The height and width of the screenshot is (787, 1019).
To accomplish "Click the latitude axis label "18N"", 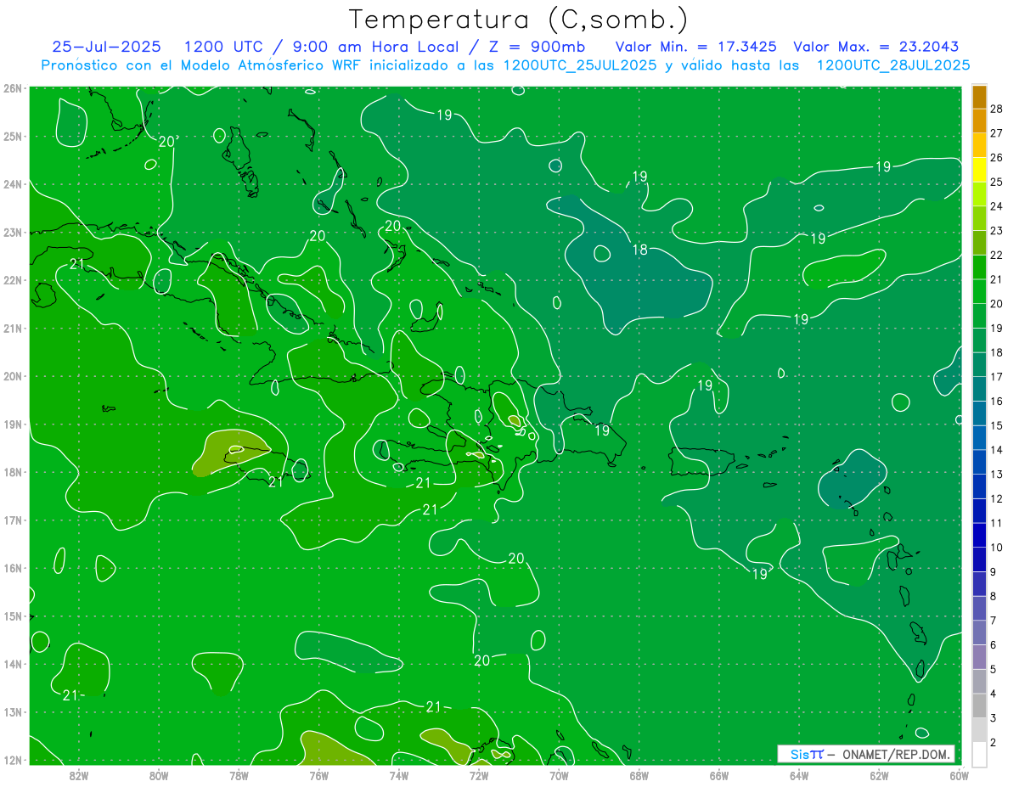I will tap(12, 472).
